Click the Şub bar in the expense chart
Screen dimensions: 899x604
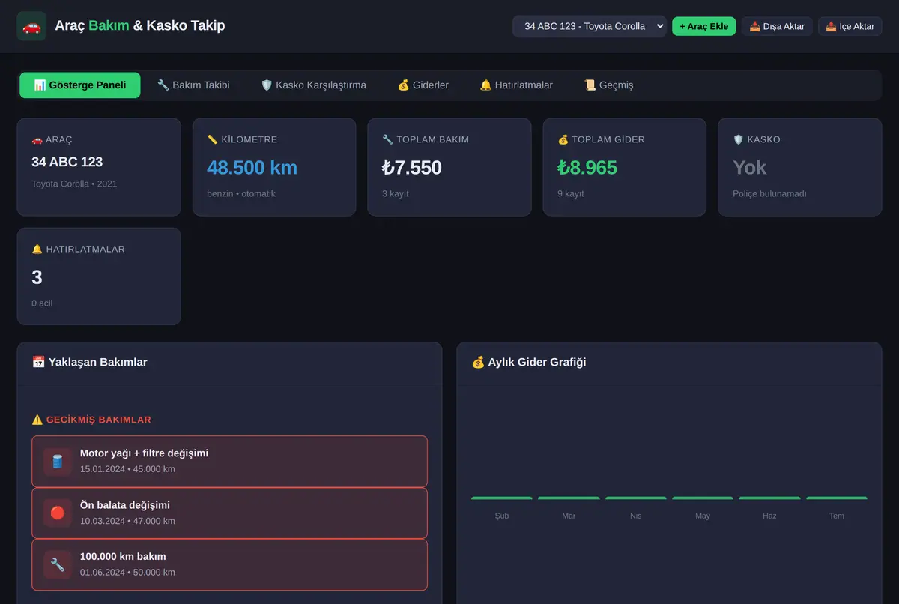(x=502, y=498)
